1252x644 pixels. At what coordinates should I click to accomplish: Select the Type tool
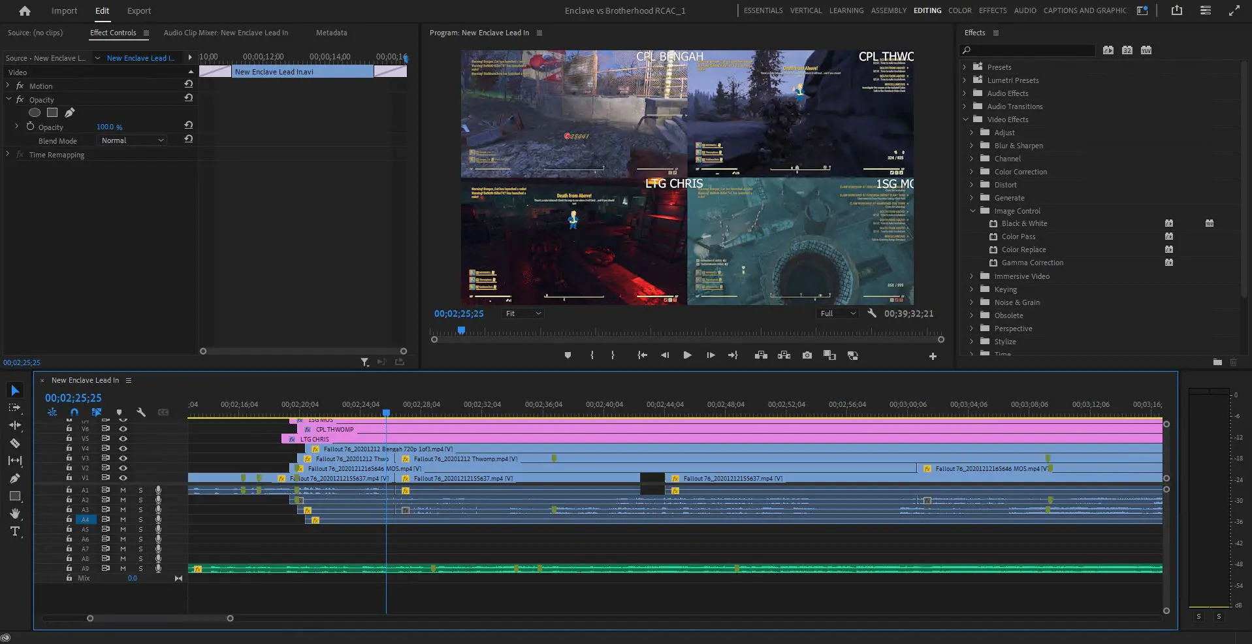pos(15,531)
